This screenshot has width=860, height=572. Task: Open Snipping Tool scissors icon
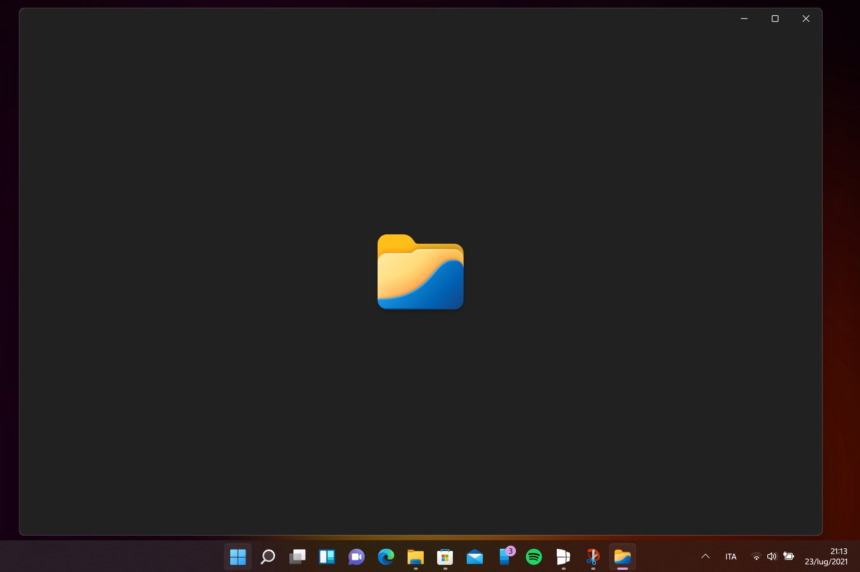point(593,557)
